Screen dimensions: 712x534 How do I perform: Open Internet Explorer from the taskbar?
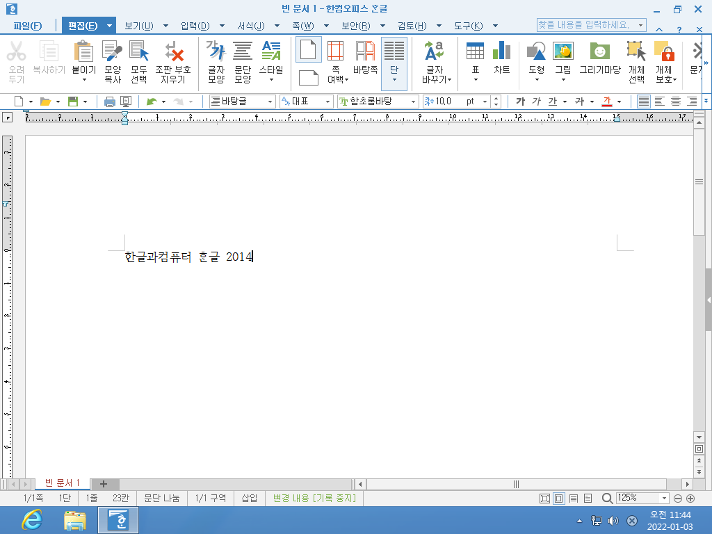click(x=32, y=520)
